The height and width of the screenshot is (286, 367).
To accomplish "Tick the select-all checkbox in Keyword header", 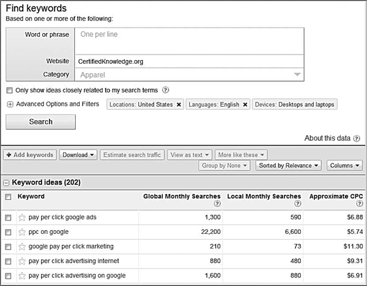I will [x=8, y=197].
